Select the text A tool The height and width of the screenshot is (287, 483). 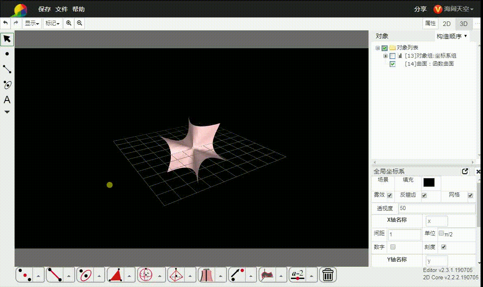(x=7, y=100)
